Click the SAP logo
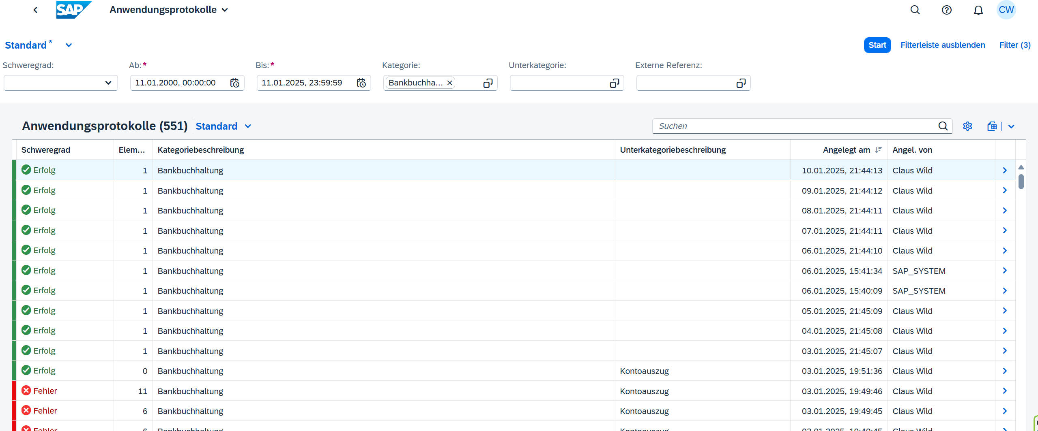The height and width of the screenshot is (431, 1038). click(73, 10)
